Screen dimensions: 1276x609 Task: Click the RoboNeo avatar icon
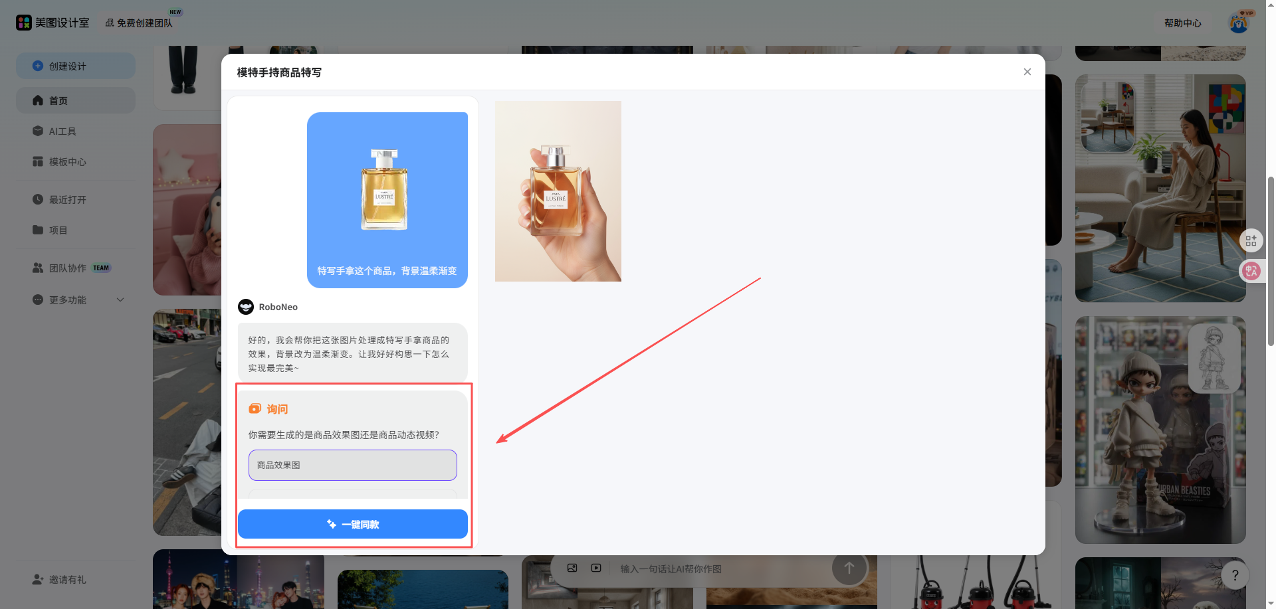tap(246, 307)
